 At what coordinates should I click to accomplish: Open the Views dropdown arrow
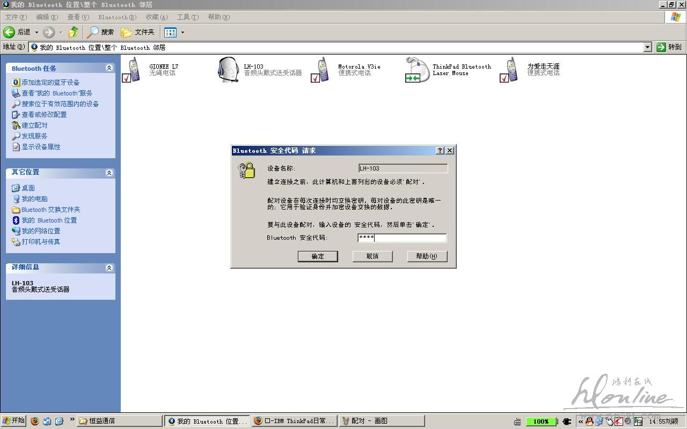tap(182, 32)
